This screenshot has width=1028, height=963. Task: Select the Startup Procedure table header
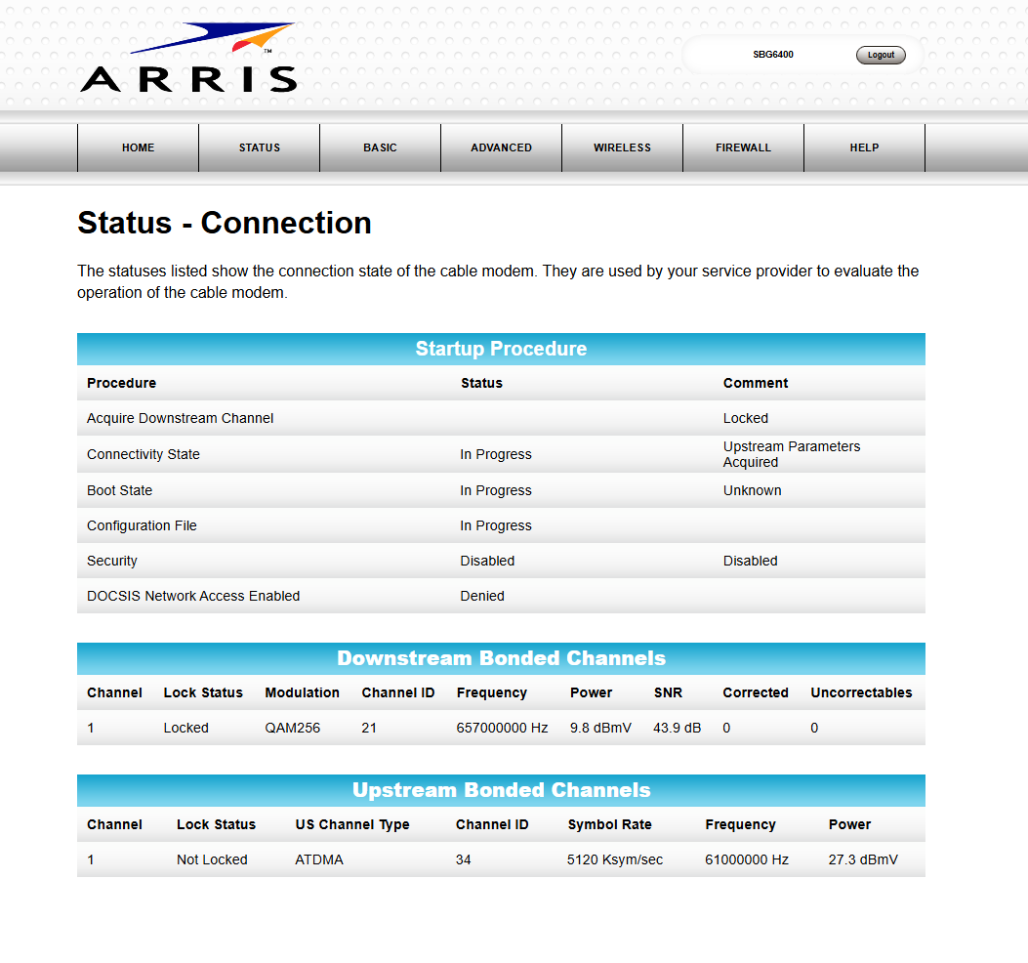pos(501,349)
